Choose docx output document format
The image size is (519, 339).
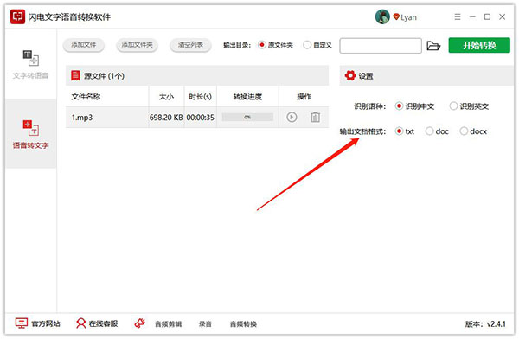pyautogui.click(x=473, y=131)
